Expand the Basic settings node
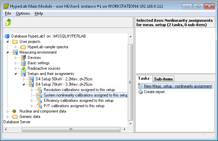This screenshot has height=141, width=218. click(15, 63)
